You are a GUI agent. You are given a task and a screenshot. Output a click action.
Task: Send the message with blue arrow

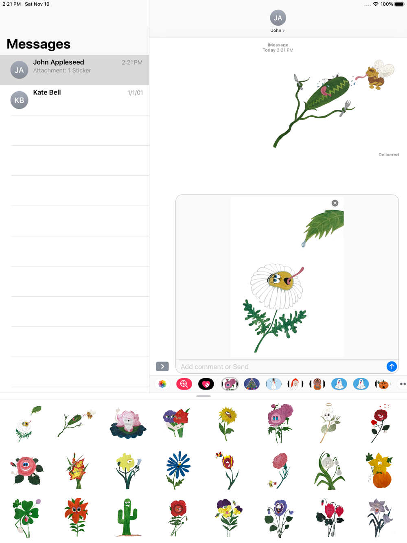click(392, 366)
